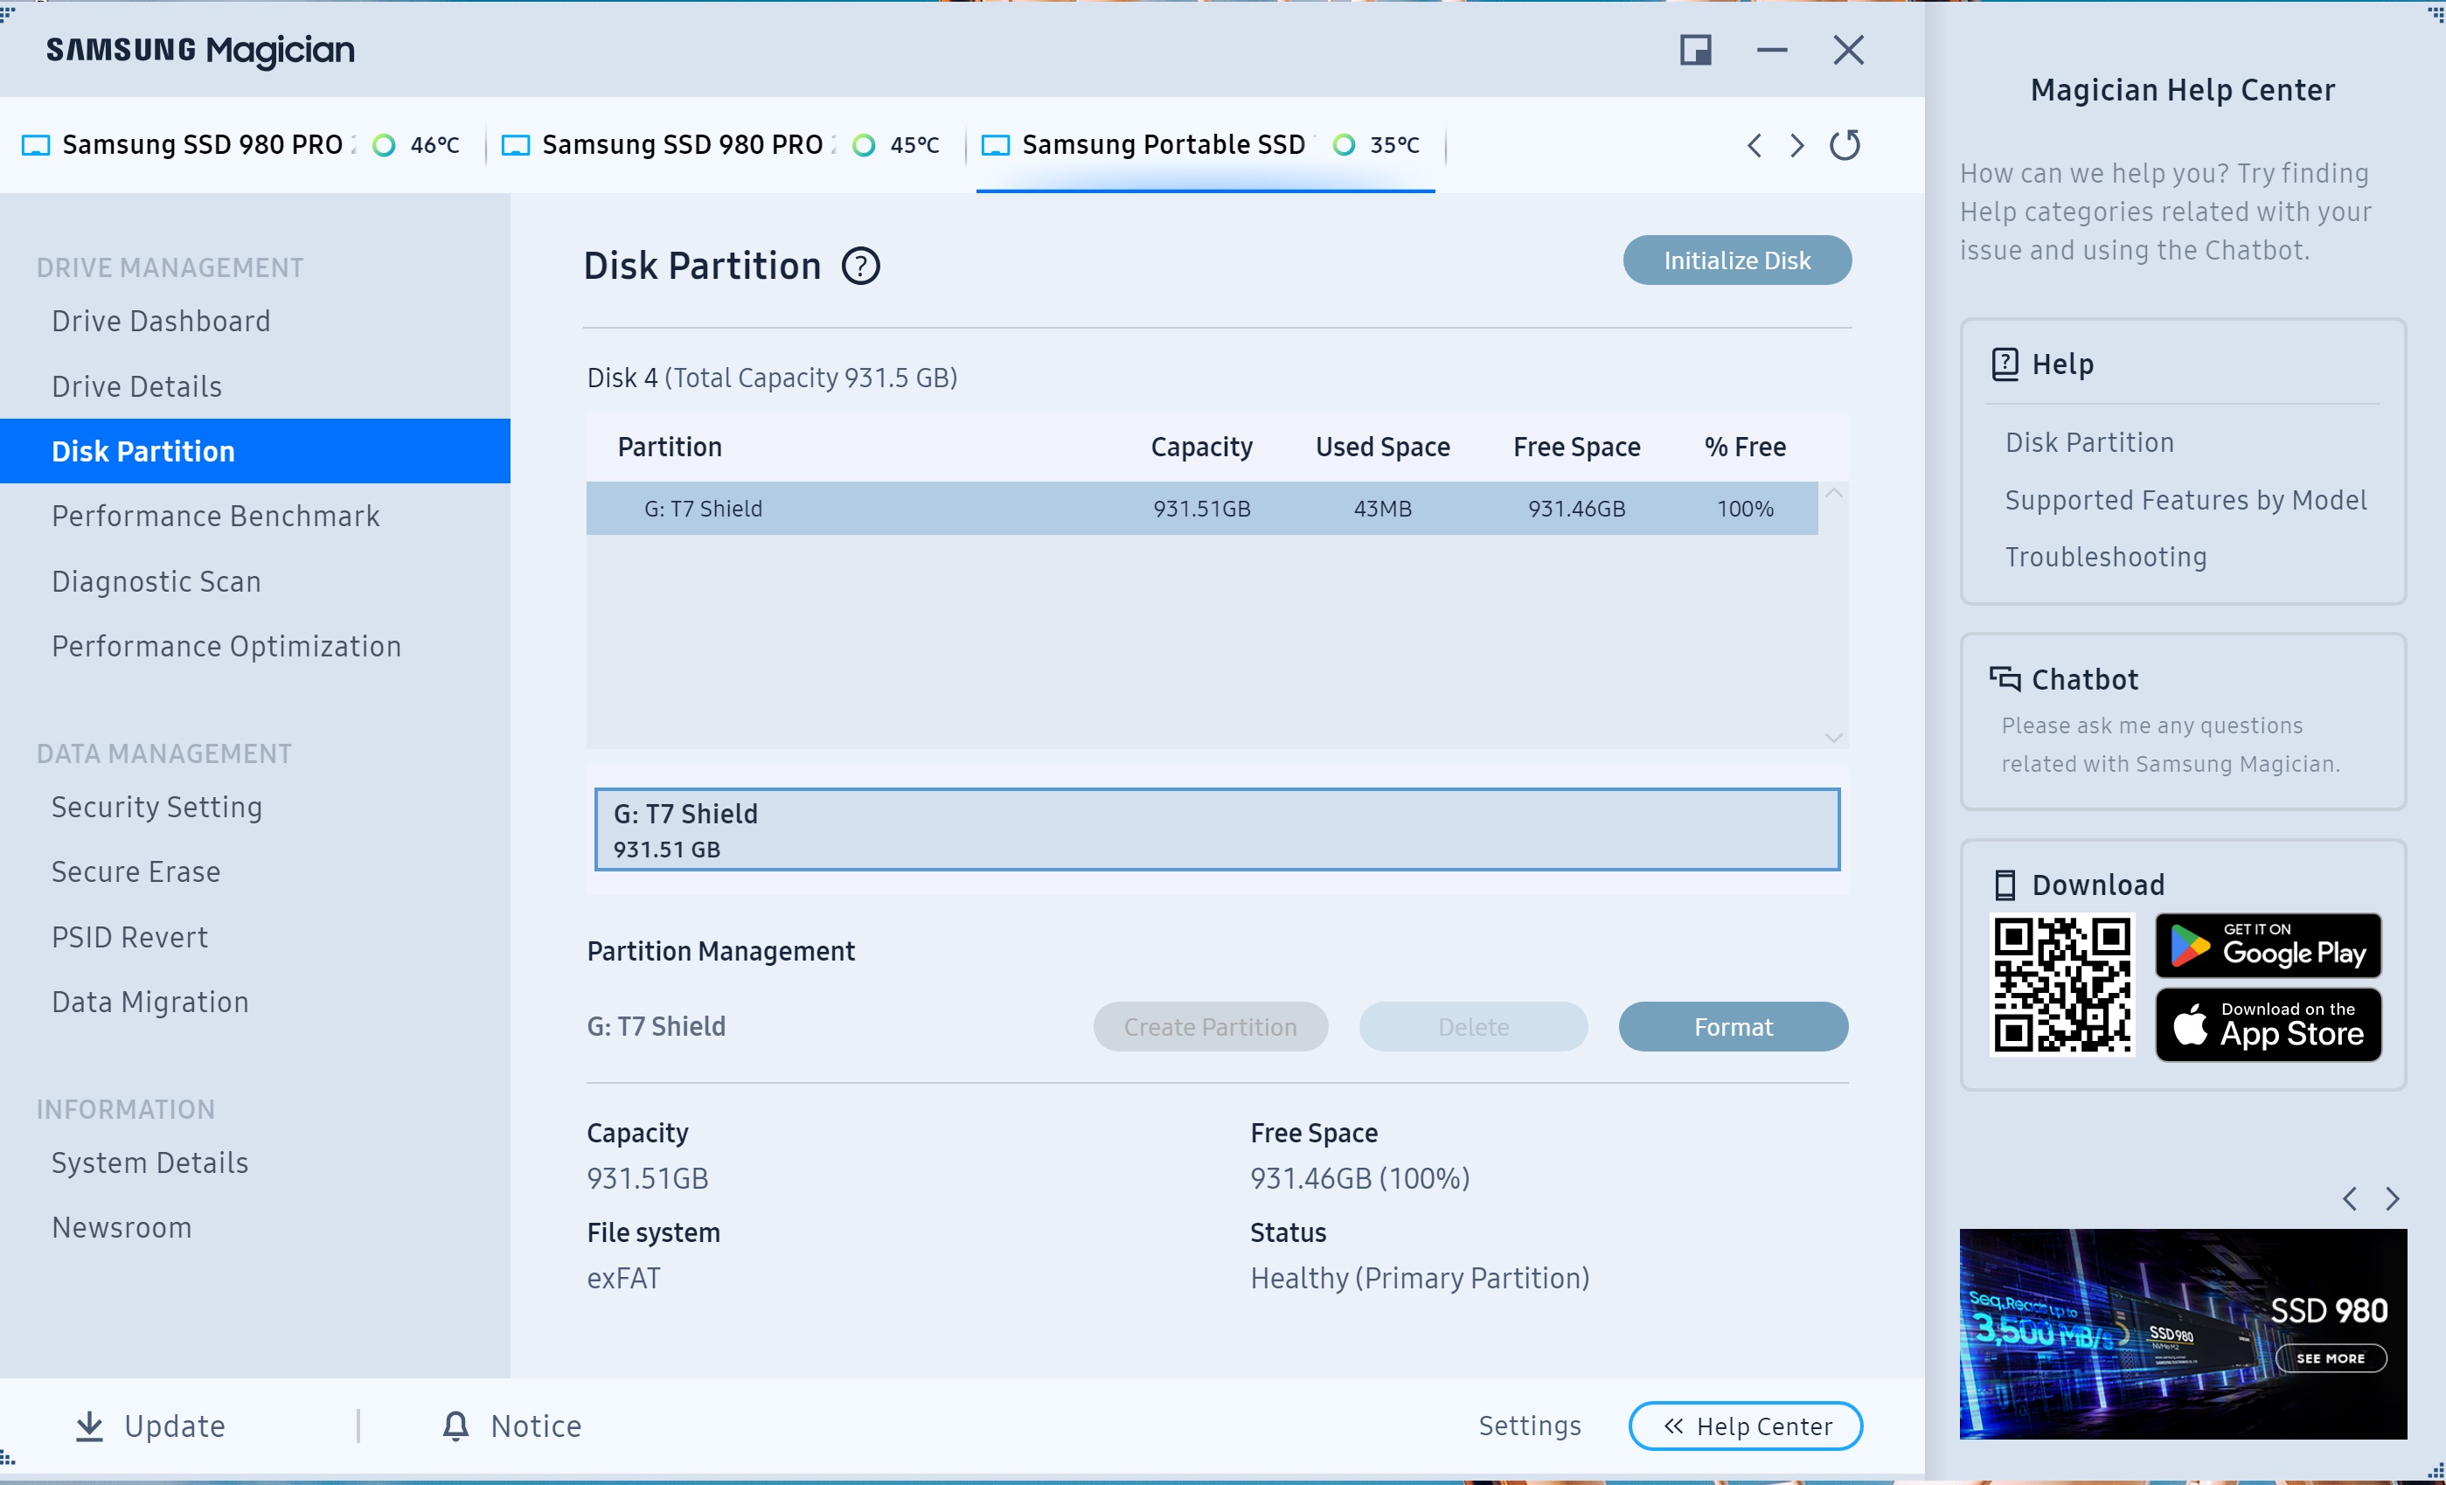Open System Details page
2446x1485 pixels.
point(149,1162)
